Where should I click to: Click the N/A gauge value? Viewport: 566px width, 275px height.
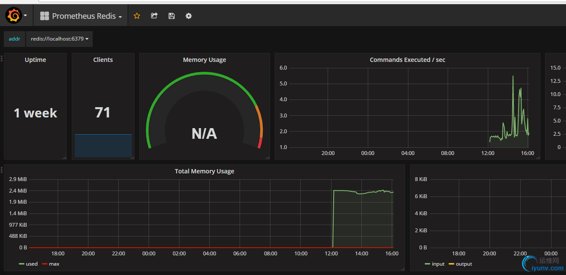(204, 134)
